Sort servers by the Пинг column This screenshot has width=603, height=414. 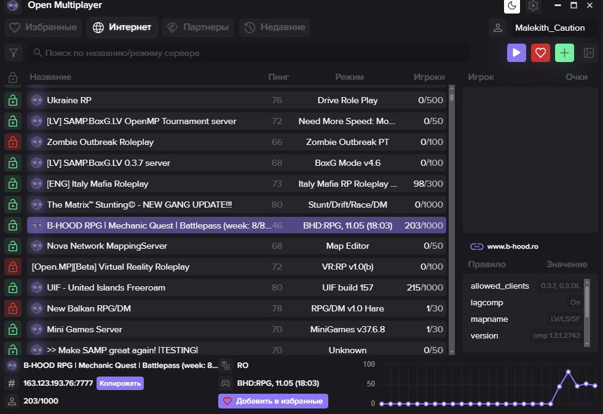(278, 77)
